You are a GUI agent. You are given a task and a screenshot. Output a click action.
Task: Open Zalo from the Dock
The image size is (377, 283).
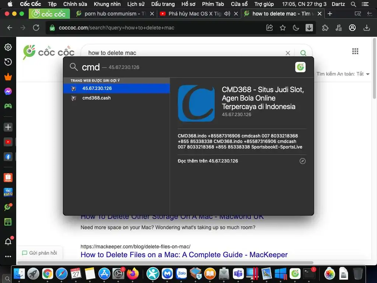(182, 274)
